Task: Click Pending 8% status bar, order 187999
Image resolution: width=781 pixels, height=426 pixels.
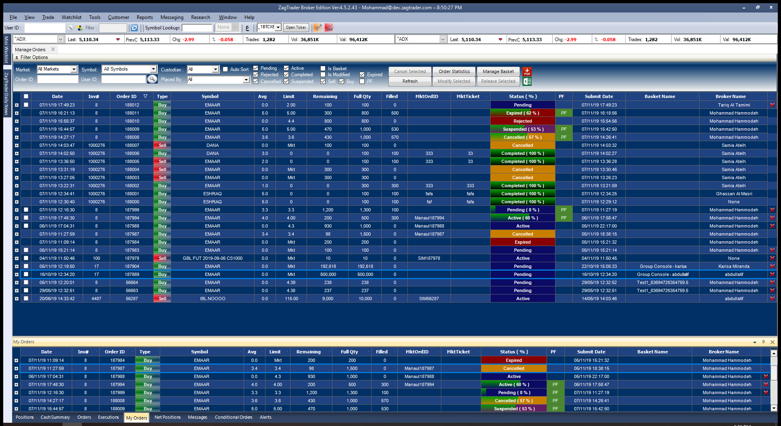Action: pos(523,210)
